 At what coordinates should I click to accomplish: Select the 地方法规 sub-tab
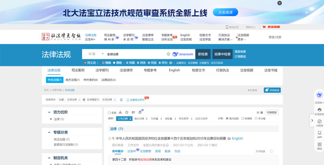[73, 79]
